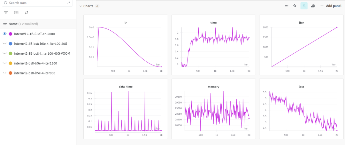
Task: Hide run InternVL2-1B-CLoT-cn-2000
Action: click(x=4, y=34)
